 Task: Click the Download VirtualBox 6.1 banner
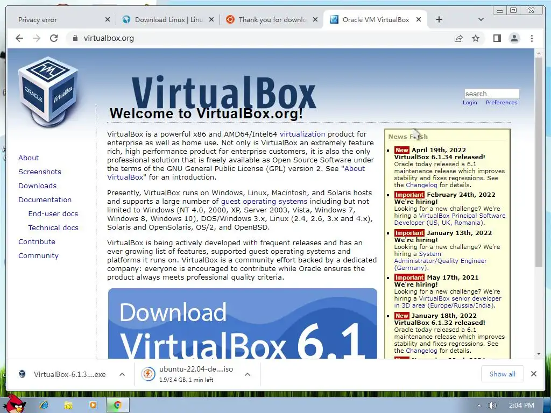click(x=243, y=323)
